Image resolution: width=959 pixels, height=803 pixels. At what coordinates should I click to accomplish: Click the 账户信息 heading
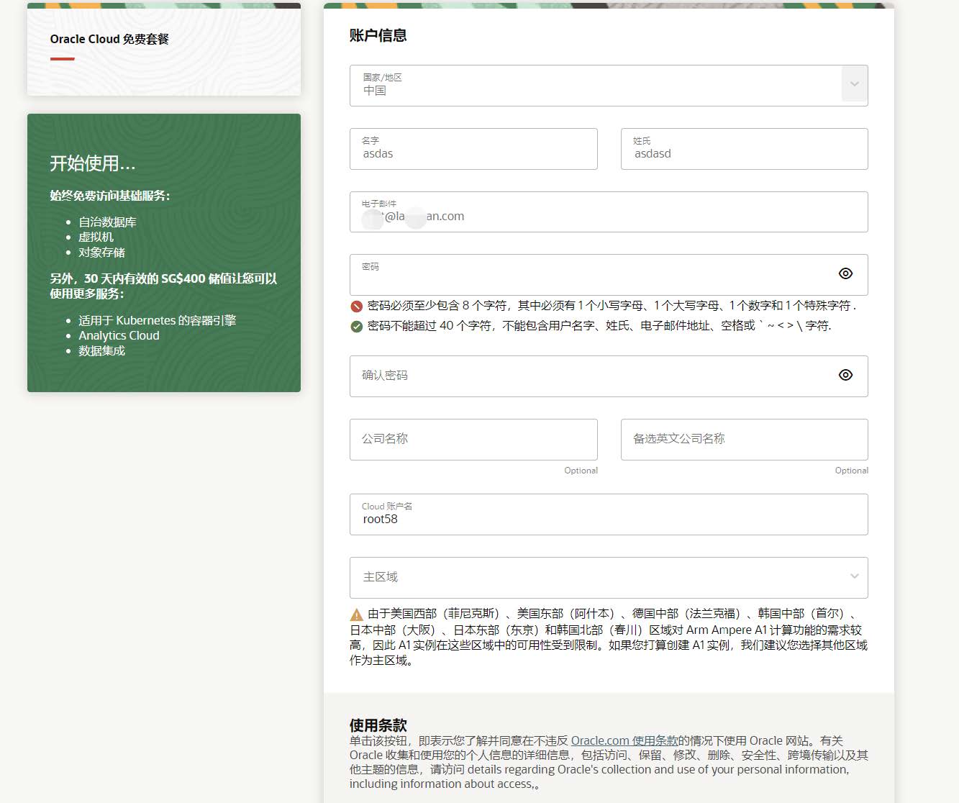point(378,35)
